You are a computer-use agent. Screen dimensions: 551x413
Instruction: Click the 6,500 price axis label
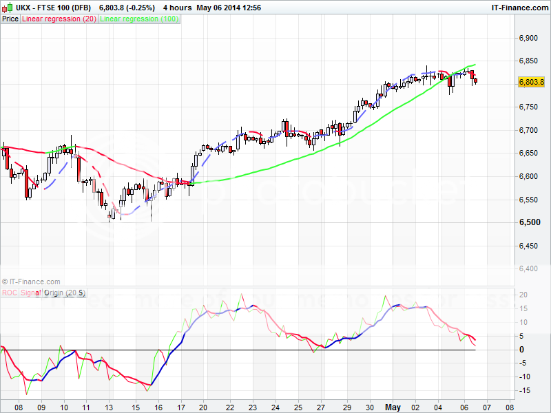528,222
